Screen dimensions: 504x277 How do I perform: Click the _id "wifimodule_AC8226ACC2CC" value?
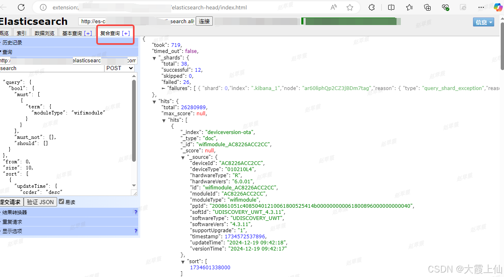tap(234, 145)
